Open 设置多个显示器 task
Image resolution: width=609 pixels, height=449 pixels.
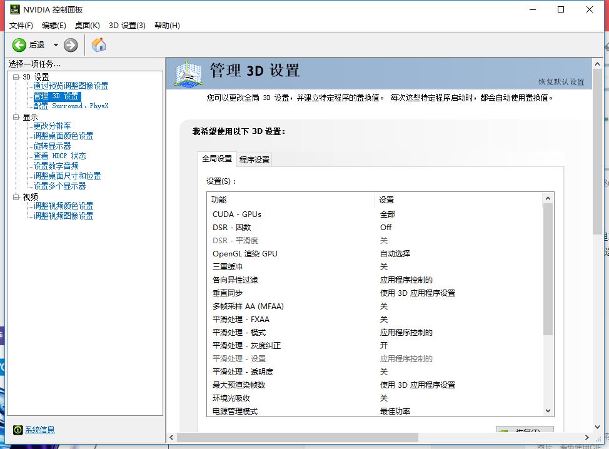(x=59, y=186)
